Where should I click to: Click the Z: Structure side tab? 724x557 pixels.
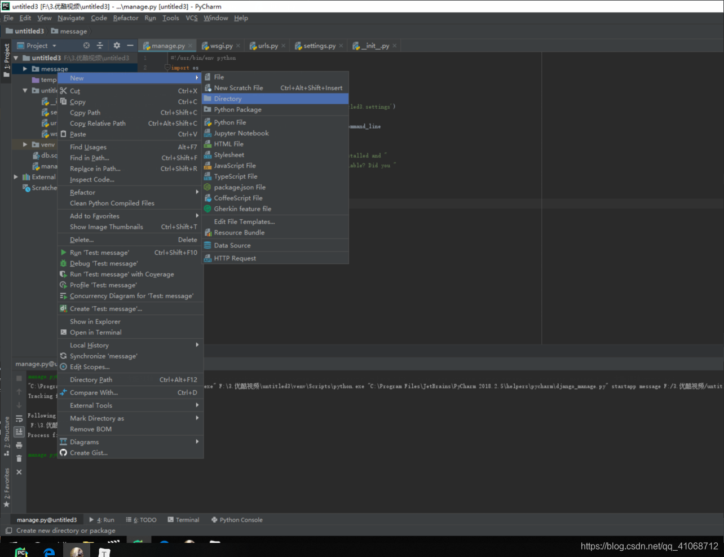tap(6, 436)
